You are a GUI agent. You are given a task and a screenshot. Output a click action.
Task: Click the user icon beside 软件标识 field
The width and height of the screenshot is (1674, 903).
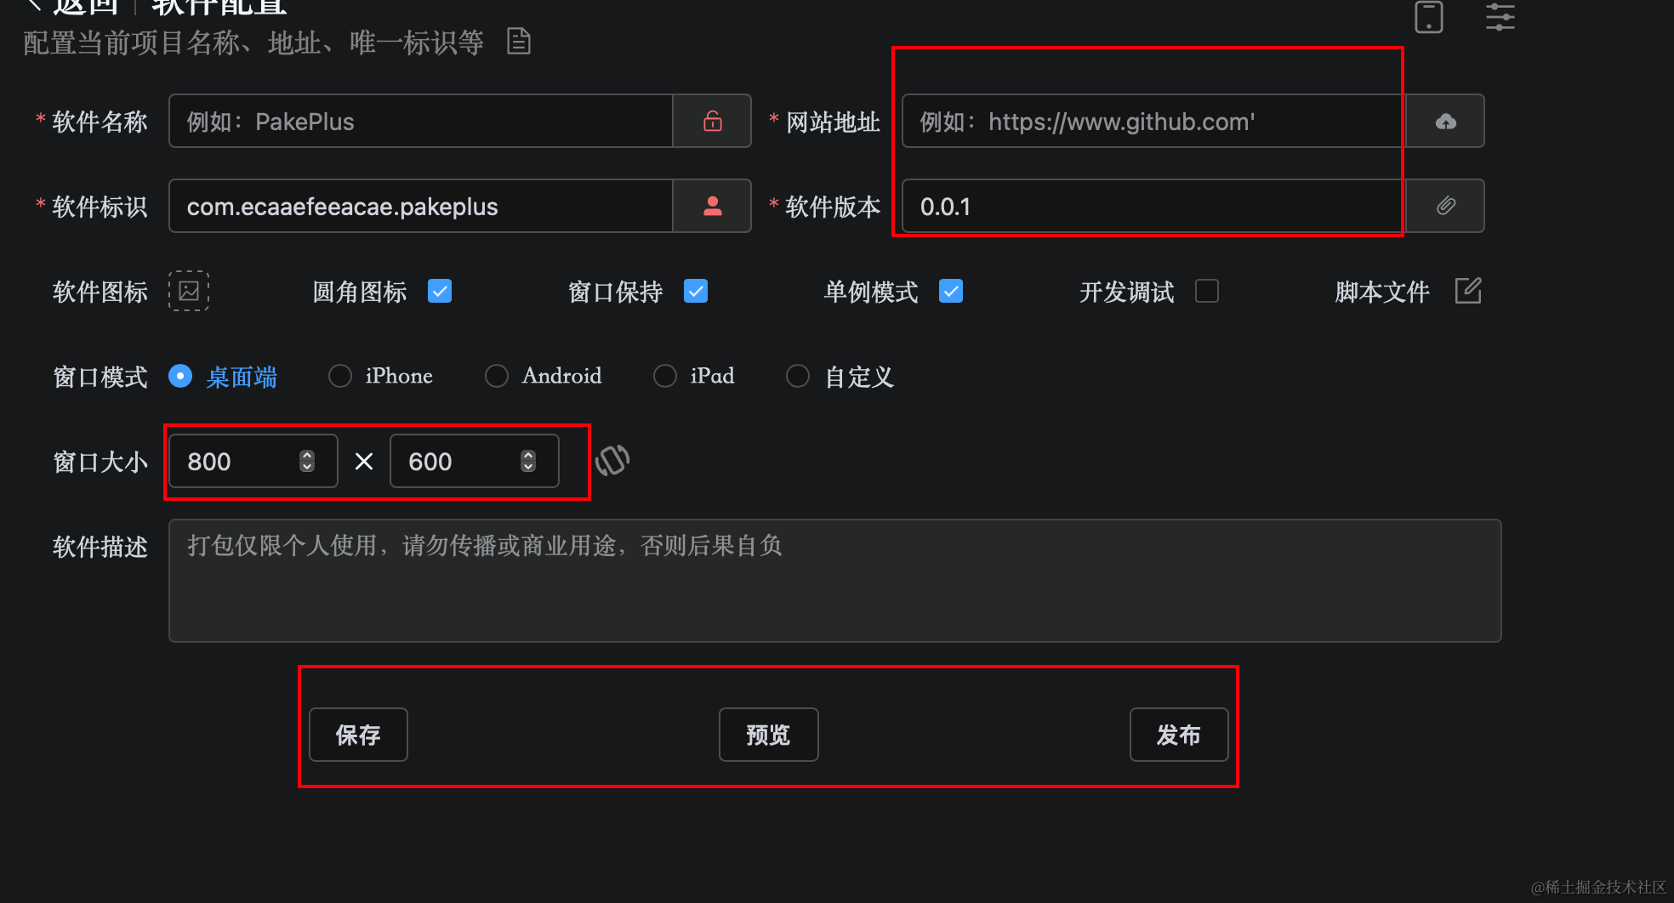pyautogui.click(x=713, y=206)
